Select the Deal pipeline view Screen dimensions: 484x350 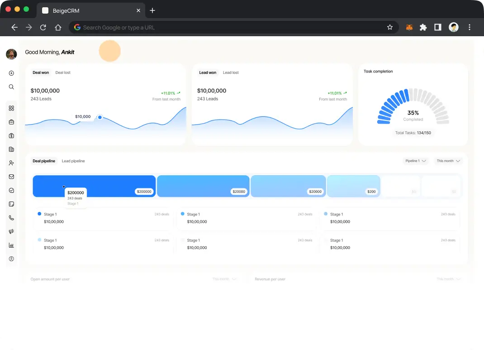click(x=44, y=161)
